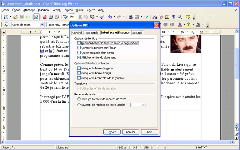Expand the Background Color dropdown arrow

tap(203, 24)
